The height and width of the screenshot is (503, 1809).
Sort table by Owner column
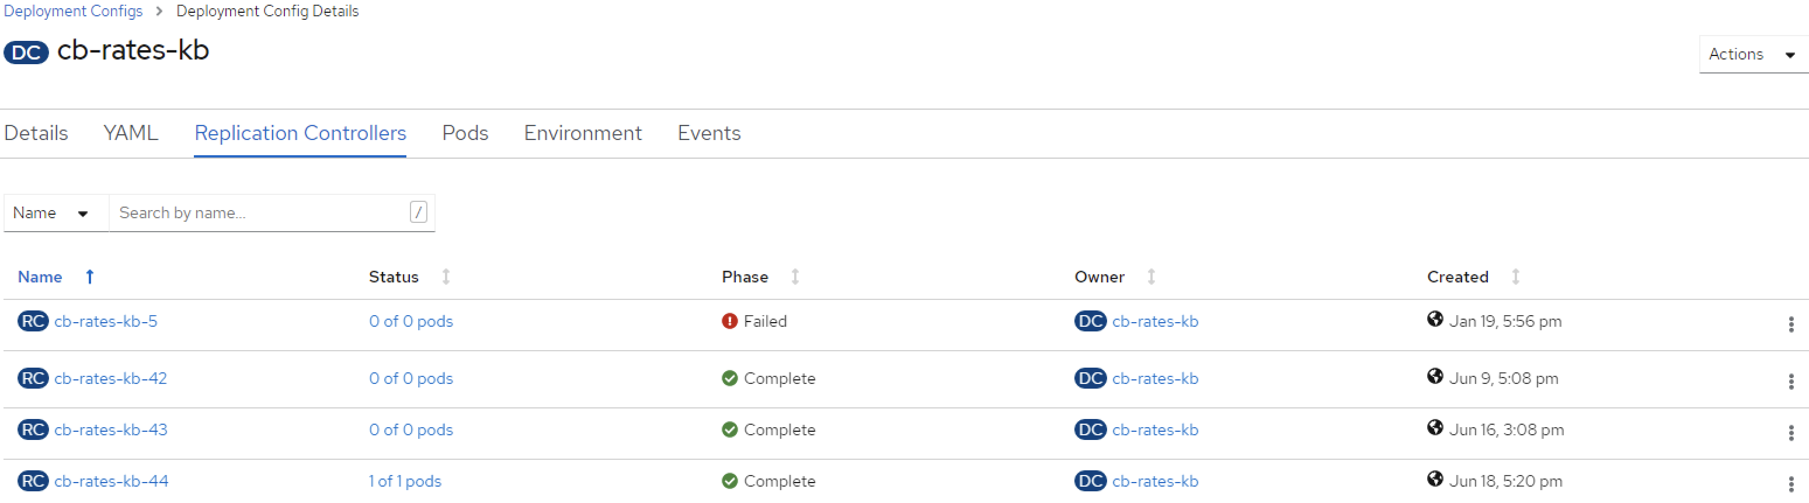[1151, 277]
